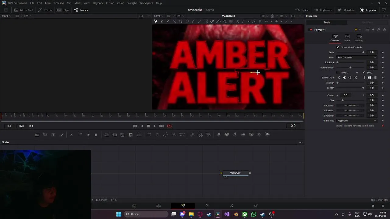Screen dimensions: 390x219
Task: Open the Fairlight page (music note)
Action: pos(232,206)
